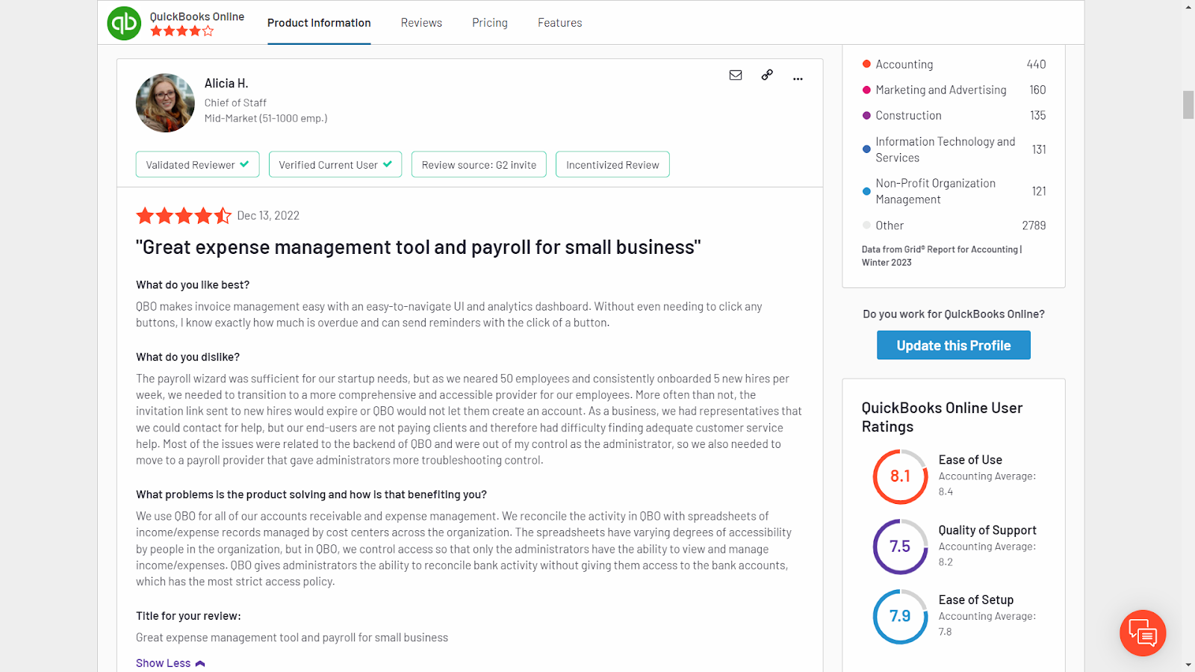
Task: Click the What do you dislike? heading
Action: coord(187,357)
